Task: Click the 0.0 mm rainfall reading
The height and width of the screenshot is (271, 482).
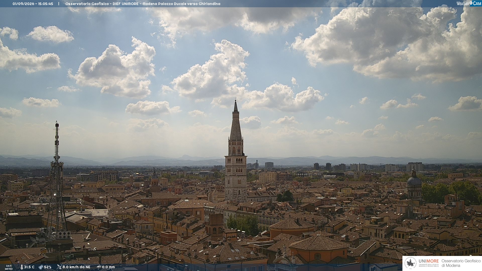Action: [108, 267]
